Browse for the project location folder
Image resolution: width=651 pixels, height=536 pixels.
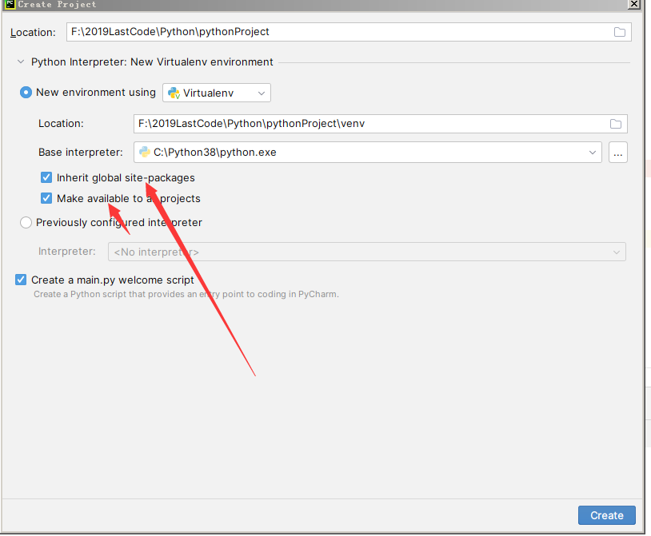point(620,32)
